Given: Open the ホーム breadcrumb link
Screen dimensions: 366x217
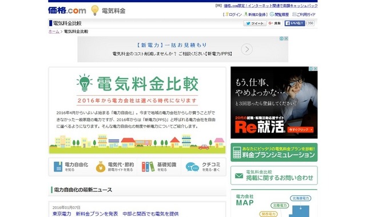Looking at the screenshot, I should (x=54, y=31).
